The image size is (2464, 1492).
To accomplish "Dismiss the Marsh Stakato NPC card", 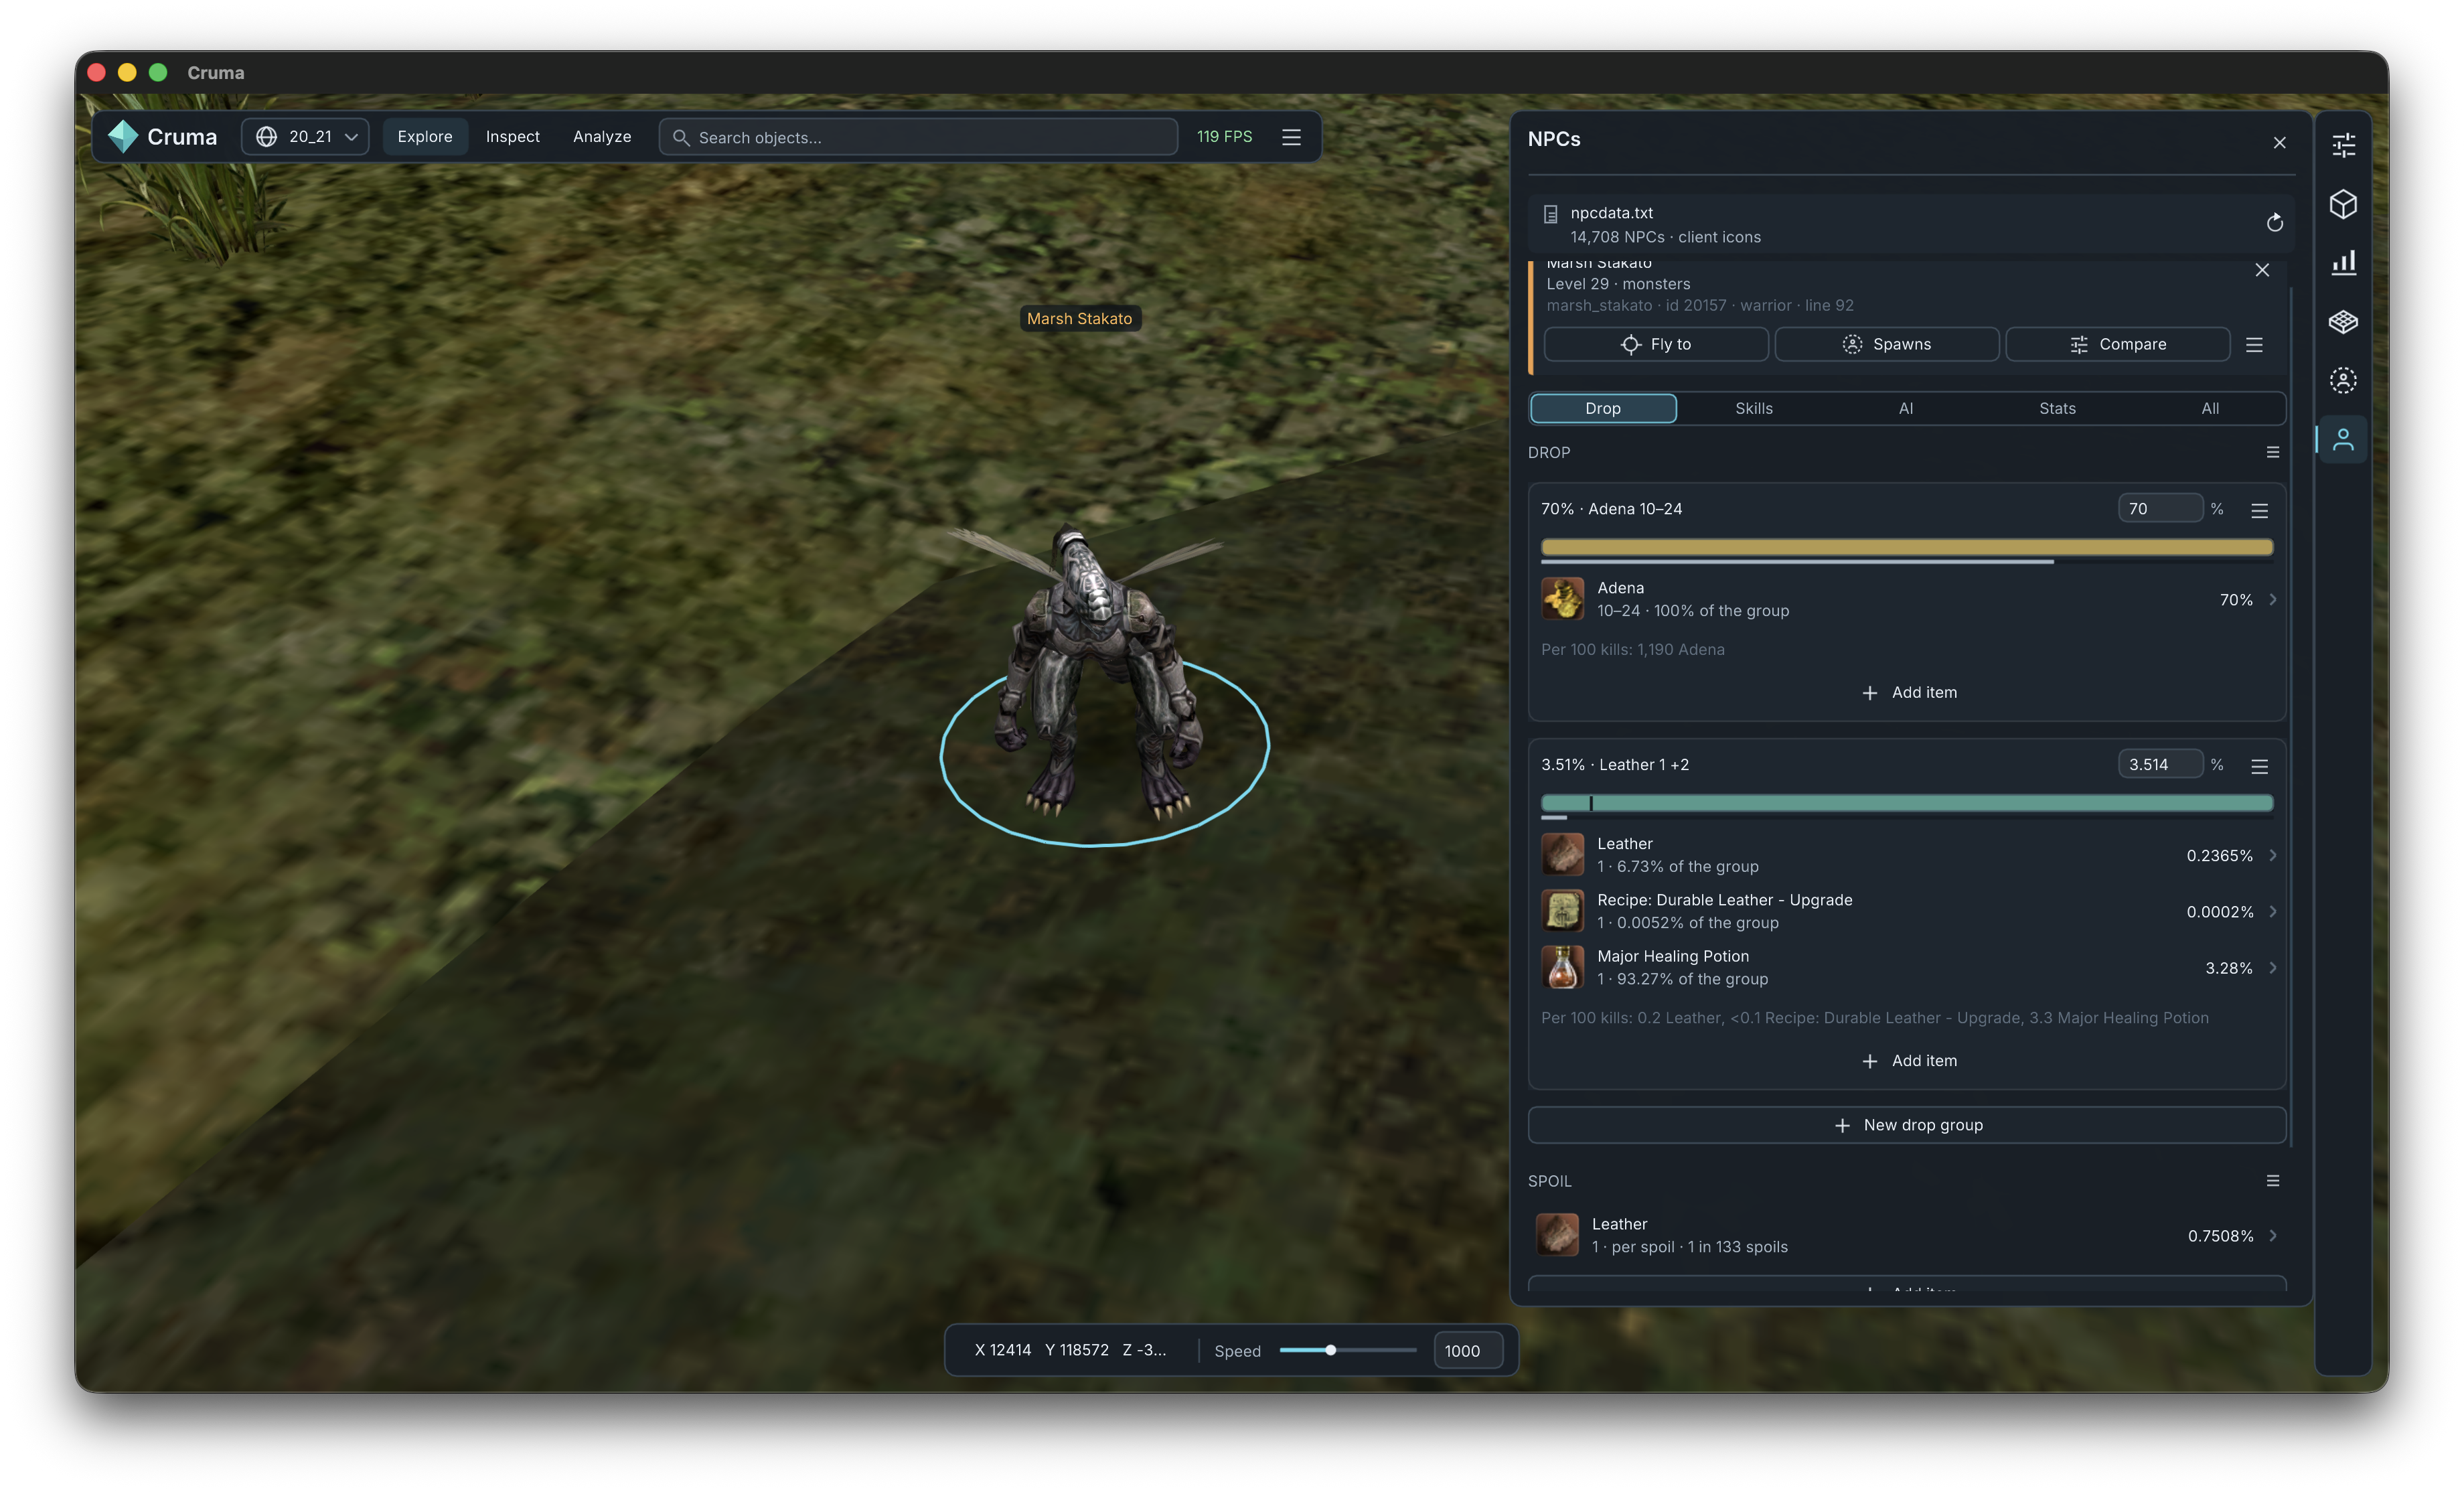I will coord(2262,270).
